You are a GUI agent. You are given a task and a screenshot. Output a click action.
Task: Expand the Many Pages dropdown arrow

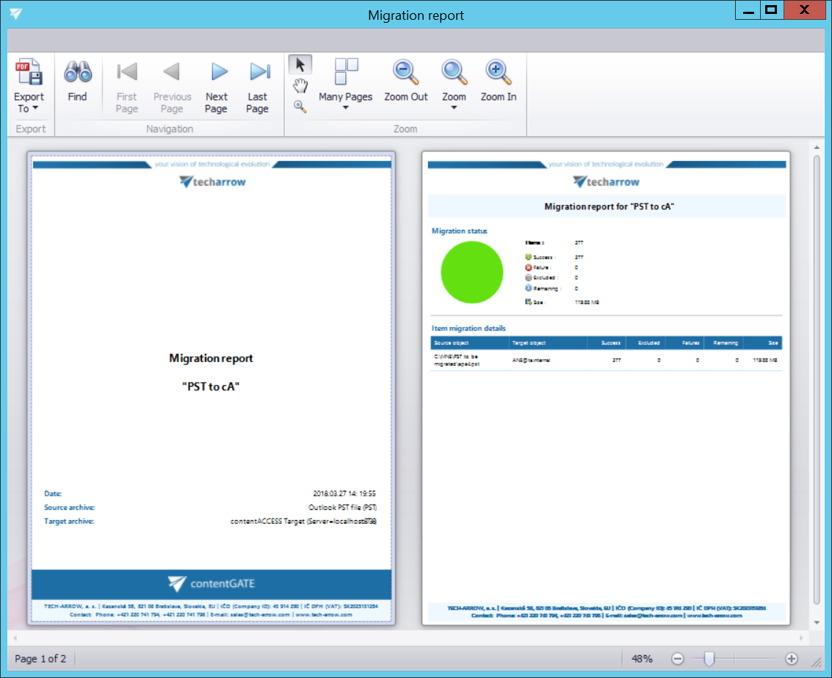(x=345, y=108)
